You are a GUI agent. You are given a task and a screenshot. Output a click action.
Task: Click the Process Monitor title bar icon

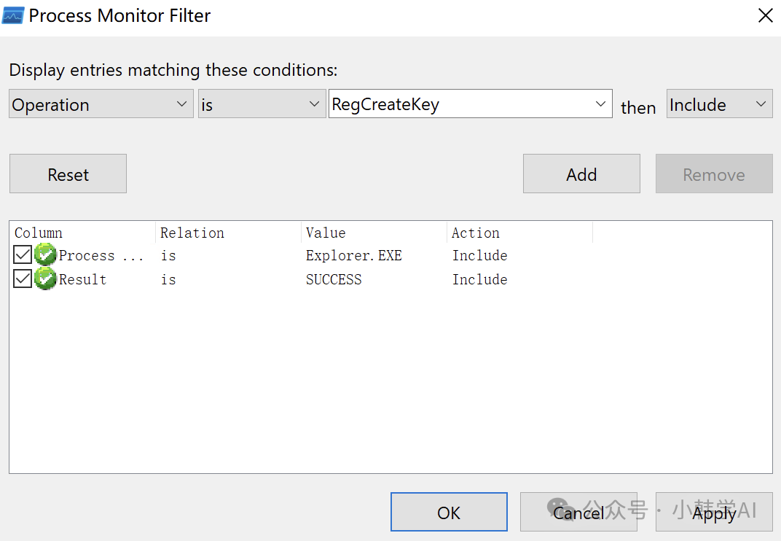point(13,15)
